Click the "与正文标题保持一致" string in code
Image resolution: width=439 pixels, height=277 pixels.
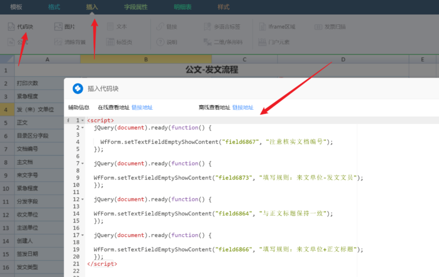[293, 214]
